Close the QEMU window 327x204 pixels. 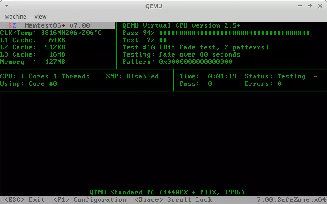click(x=320, y=6)
